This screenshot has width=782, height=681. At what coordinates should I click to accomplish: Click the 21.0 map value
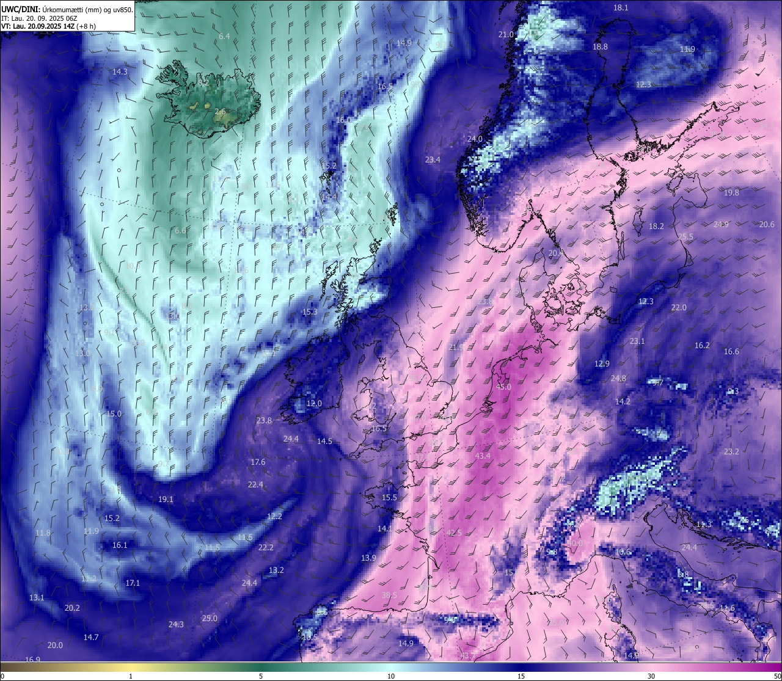pos(506,35)
